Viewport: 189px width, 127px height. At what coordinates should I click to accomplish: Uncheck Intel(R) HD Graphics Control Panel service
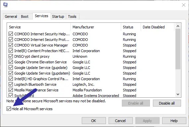(11, 79)
